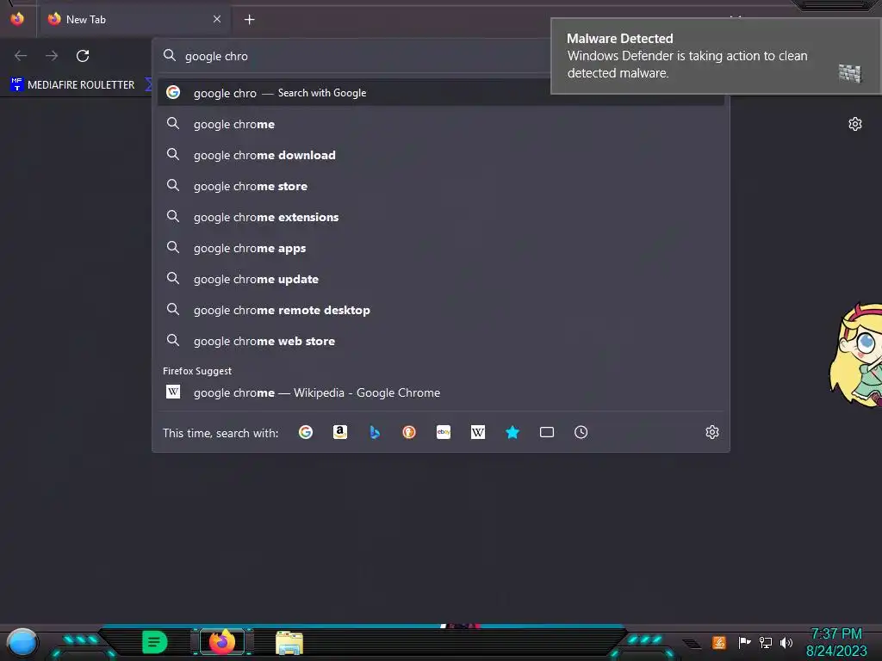Click the Malware Detected notification
This screenshot has height=661, width=882.
coord(716,56)
